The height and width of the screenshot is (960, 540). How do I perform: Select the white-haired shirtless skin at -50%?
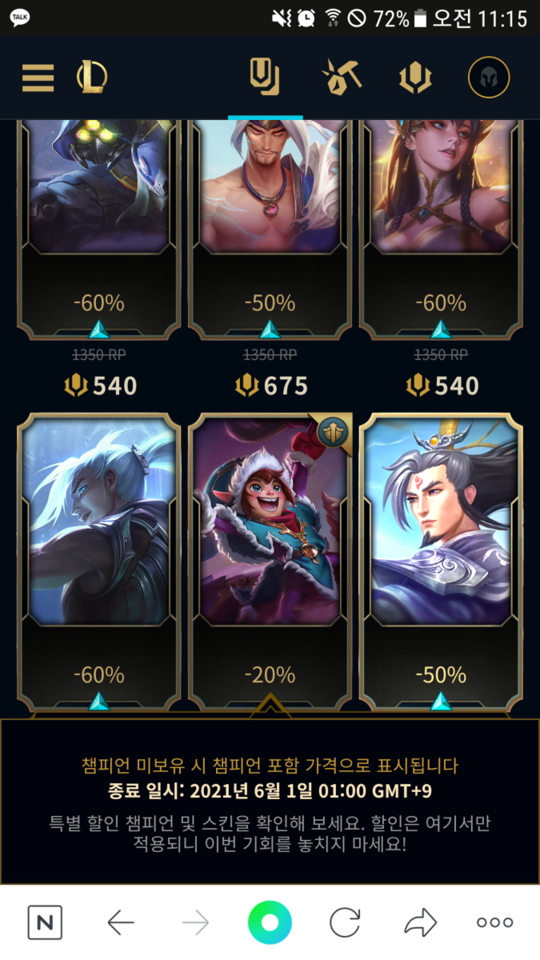[x=270, y=229]
